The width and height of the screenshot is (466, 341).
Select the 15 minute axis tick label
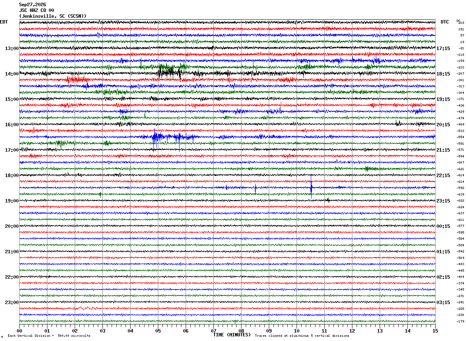[x=435, y=331]
